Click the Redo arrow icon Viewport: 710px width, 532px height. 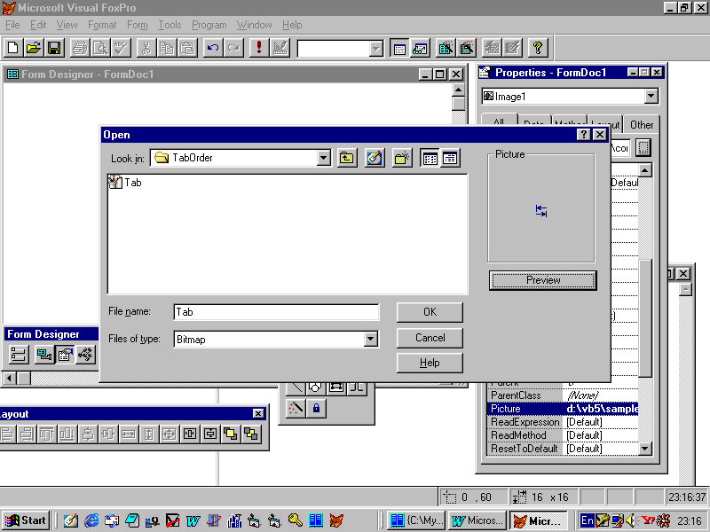click(233, 48)
